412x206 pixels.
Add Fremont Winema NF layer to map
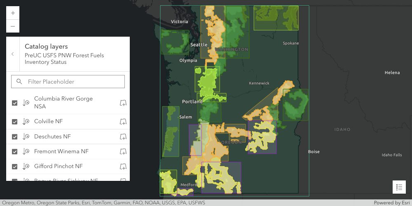(123, 152)
